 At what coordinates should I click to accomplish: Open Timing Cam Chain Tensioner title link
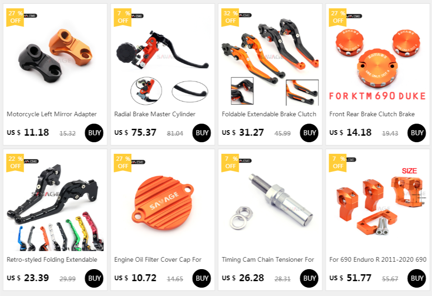[268, 259]
